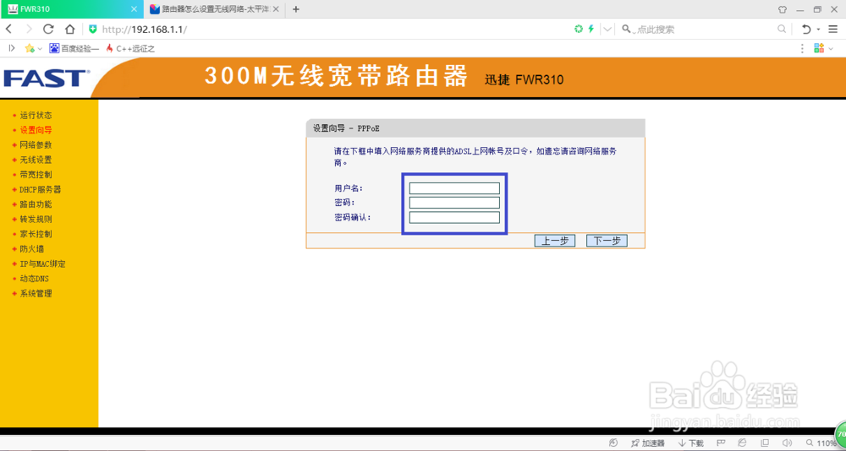Click the address bar URL 192.168.1.1

click(x=145, y=29)
